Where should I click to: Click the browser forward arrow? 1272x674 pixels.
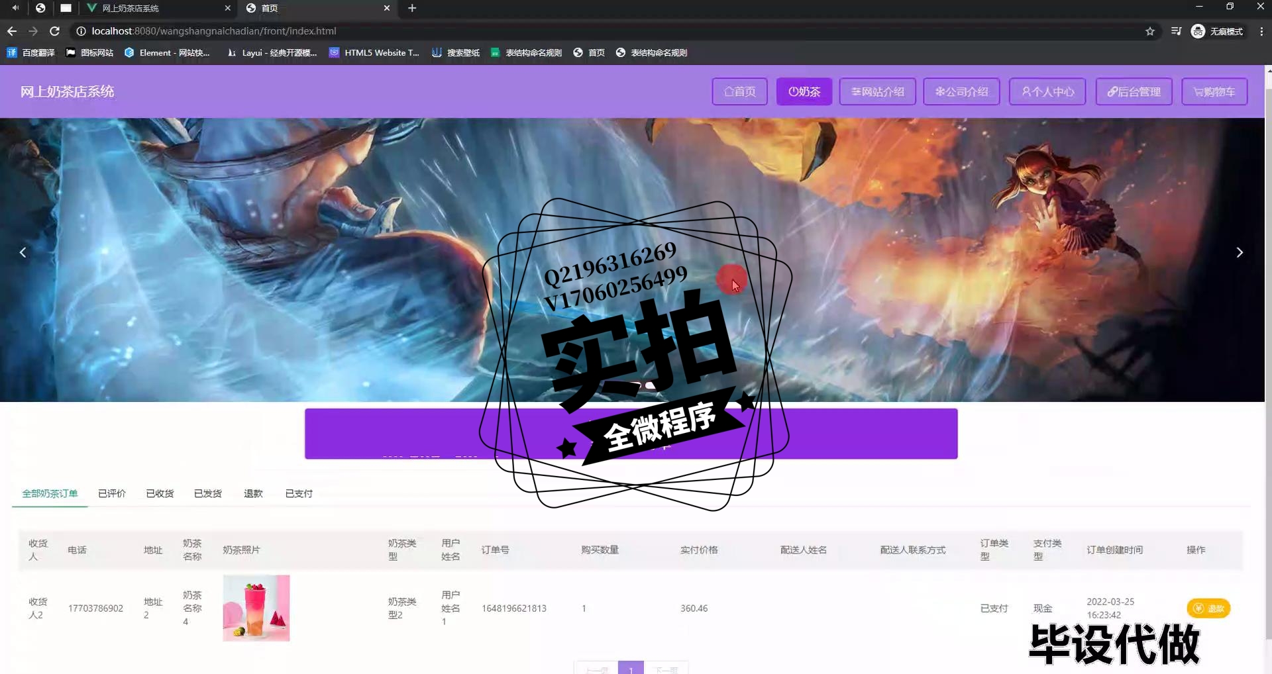(x=33, y=31)
